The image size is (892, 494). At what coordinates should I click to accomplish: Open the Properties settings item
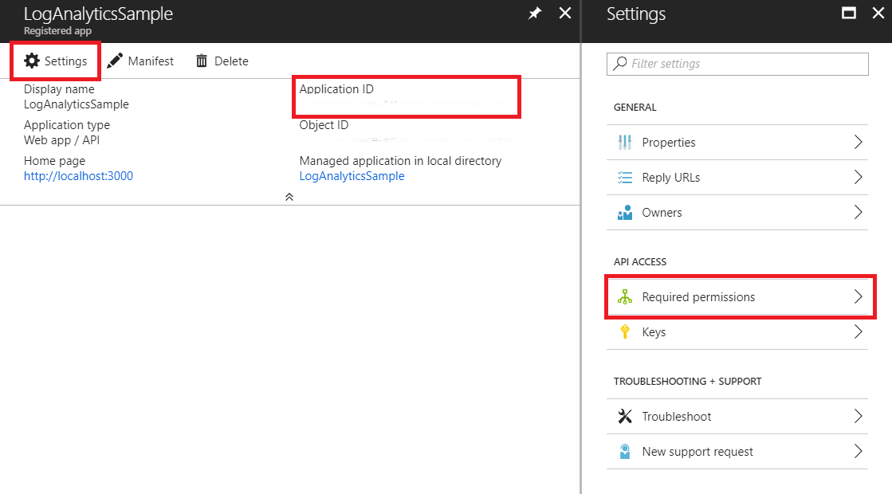(737, 142)
